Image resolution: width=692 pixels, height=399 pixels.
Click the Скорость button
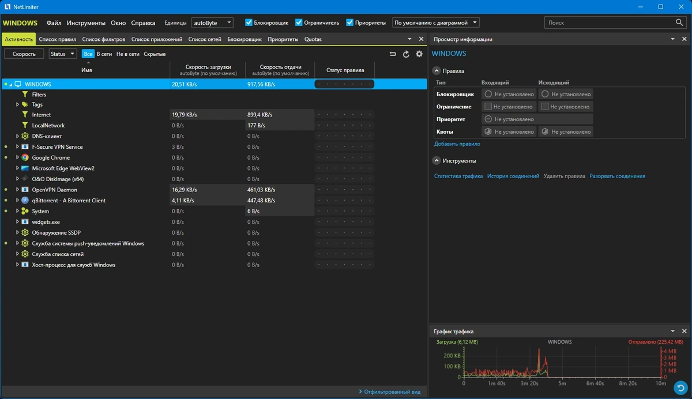[24, 54]
